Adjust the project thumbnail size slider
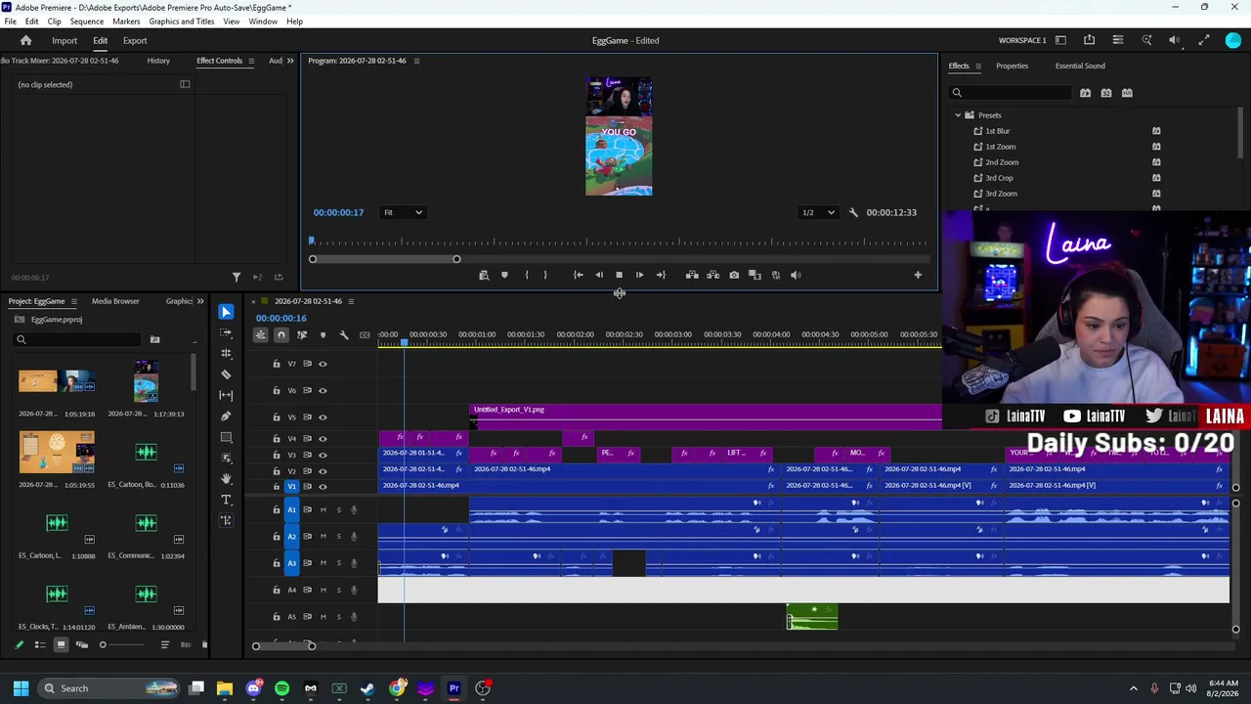 coord(122,644)
